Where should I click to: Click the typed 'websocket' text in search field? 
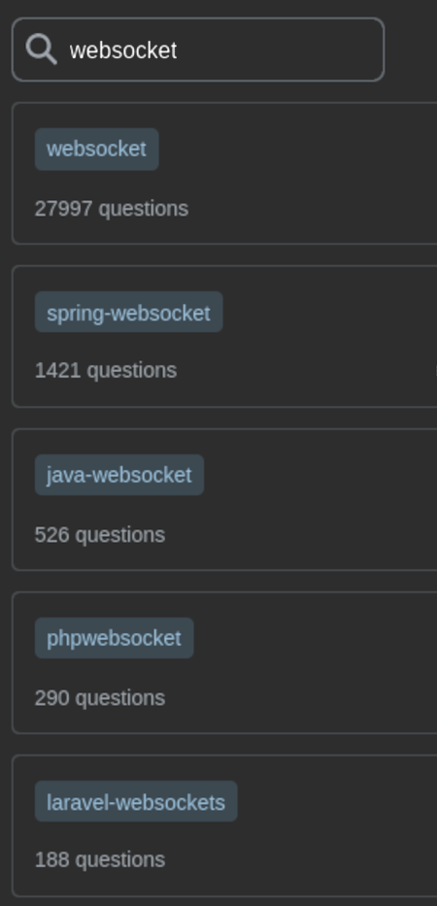(x=123, y=50)
